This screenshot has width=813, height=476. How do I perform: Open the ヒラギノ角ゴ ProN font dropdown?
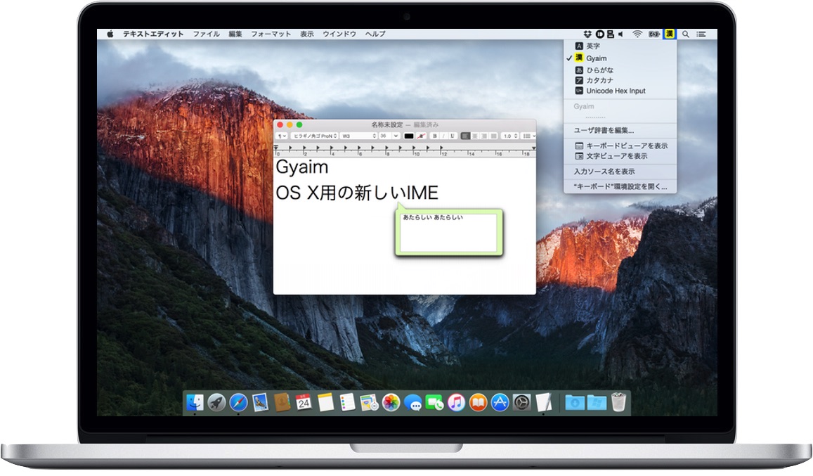click(314, 136)
